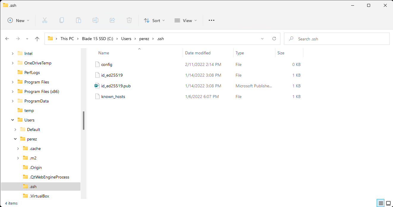393x207 pixels.
Task: Open the New item menu
Action: pos(18,20)
